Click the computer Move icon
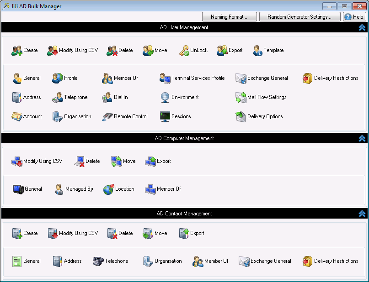Image resolution: width=369 pixels, height=282 pixels. tap(117, 162)
